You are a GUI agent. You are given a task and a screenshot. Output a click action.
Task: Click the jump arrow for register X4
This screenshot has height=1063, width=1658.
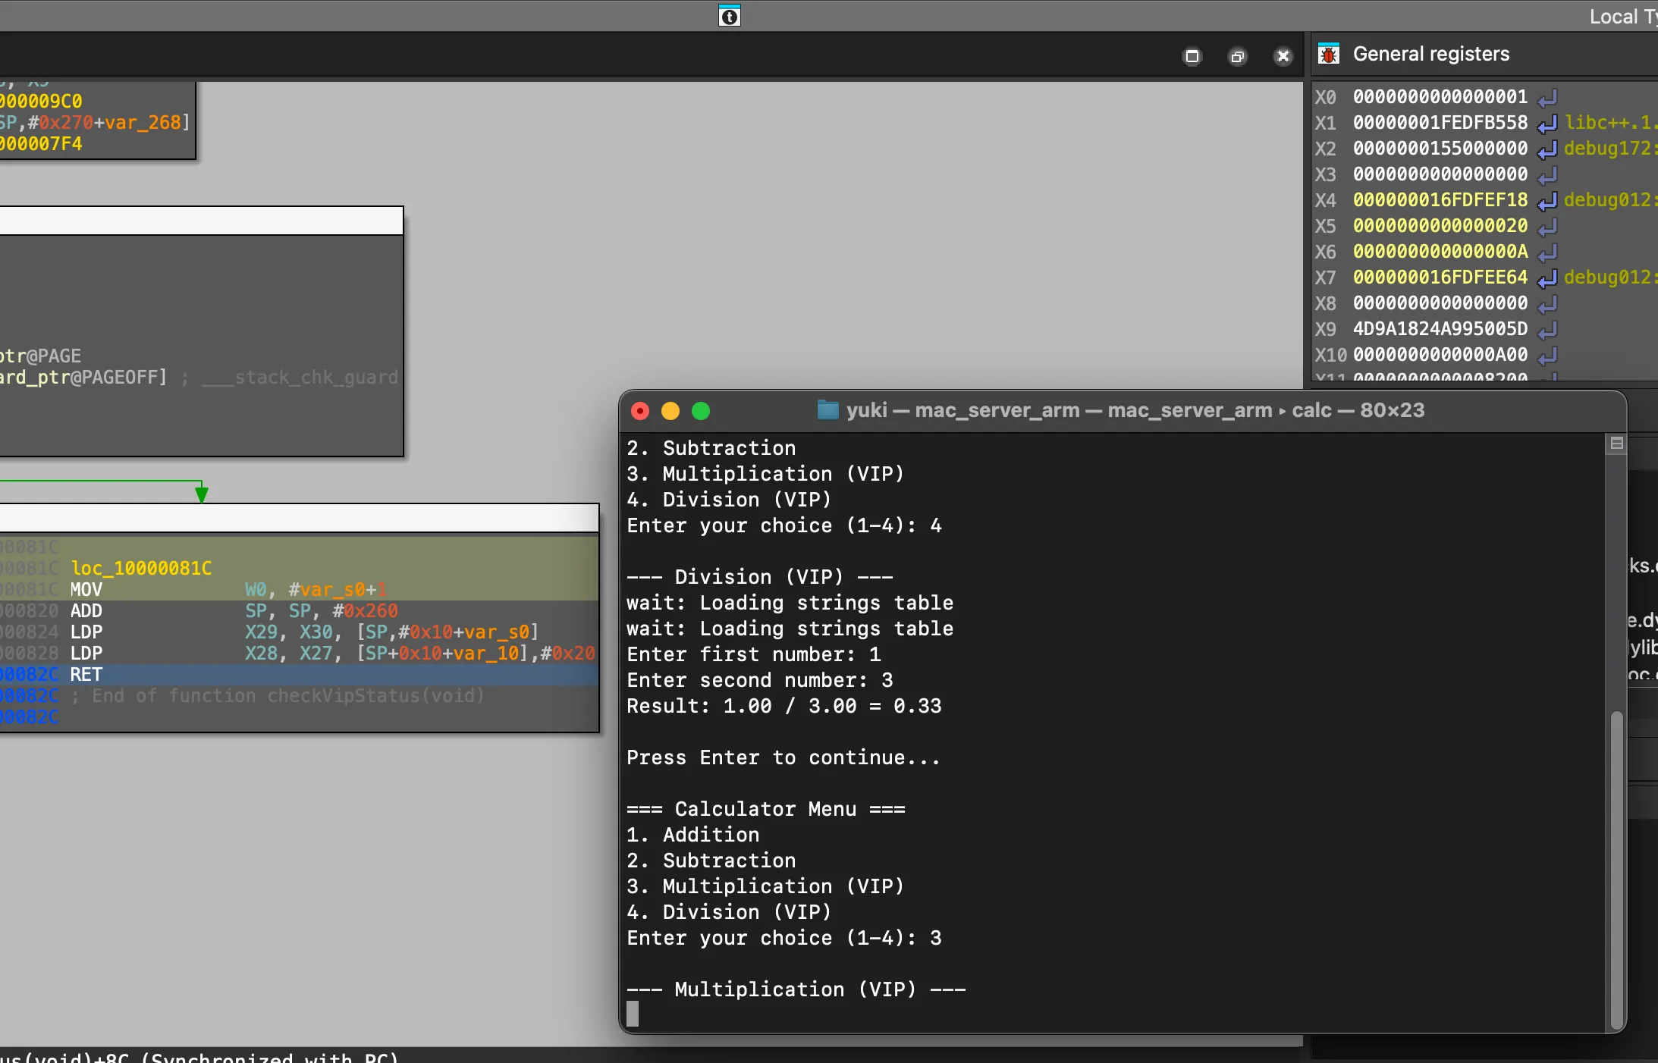pos(1547,201)
